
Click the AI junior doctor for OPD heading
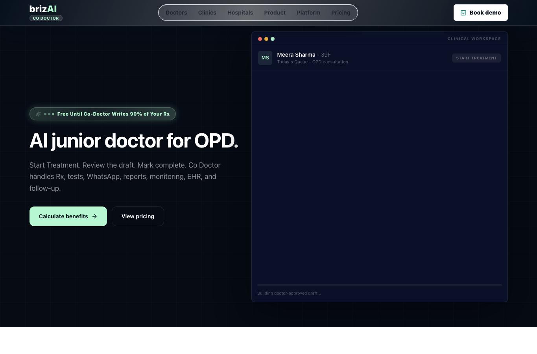point(134,141)
